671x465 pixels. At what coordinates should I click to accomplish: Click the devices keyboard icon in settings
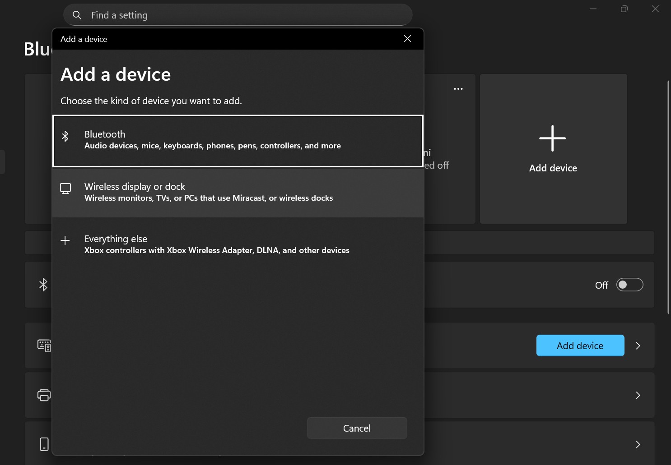(44, 345)
